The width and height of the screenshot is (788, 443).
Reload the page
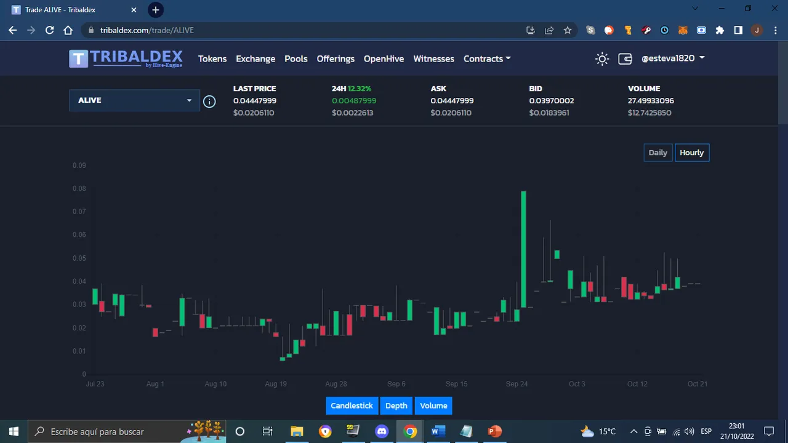(50, 30)
